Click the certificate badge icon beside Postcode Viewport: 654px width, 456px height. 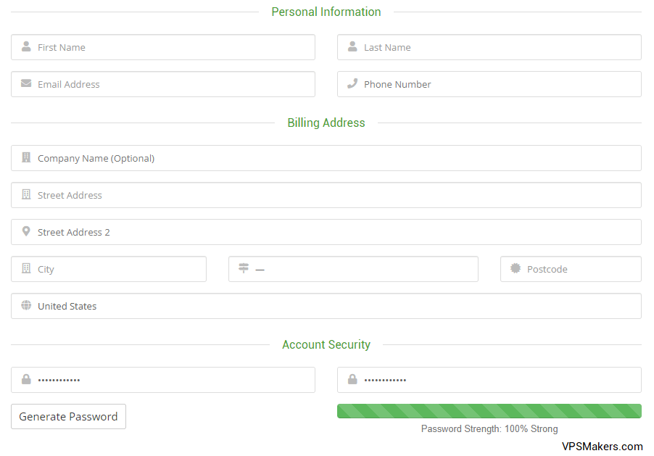coord(516,268)
